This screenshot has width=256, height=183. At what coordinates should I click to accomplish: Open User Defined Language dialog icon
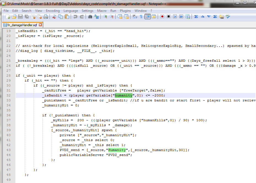[x=154, y=17]
